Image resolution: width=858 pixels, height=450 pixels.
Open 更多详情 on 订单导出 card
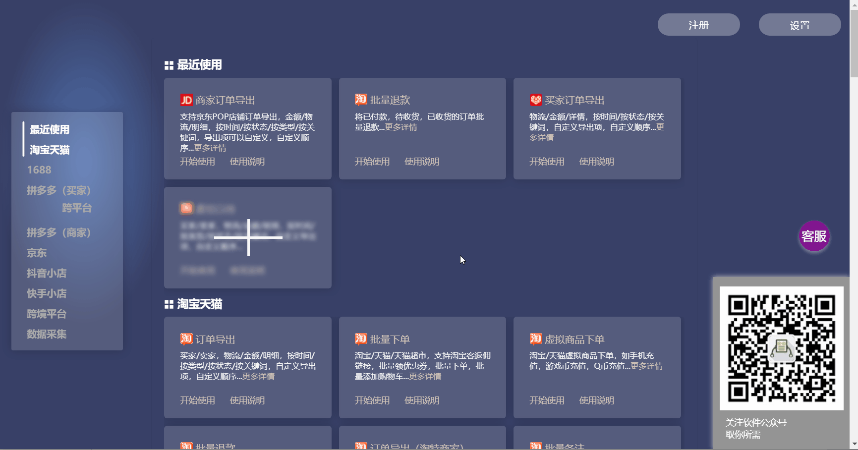click(x=258, y=376)
